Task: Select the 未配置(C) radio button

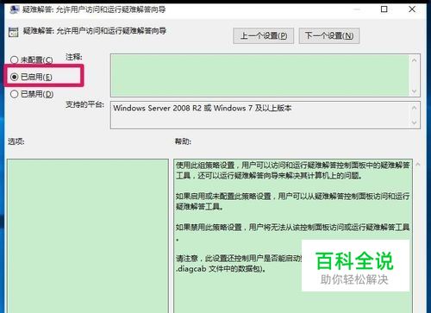Action: 14,59
